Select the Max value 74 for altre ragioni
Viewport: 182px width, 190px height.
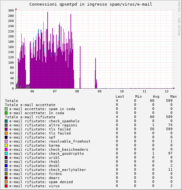tap(170, 125)
